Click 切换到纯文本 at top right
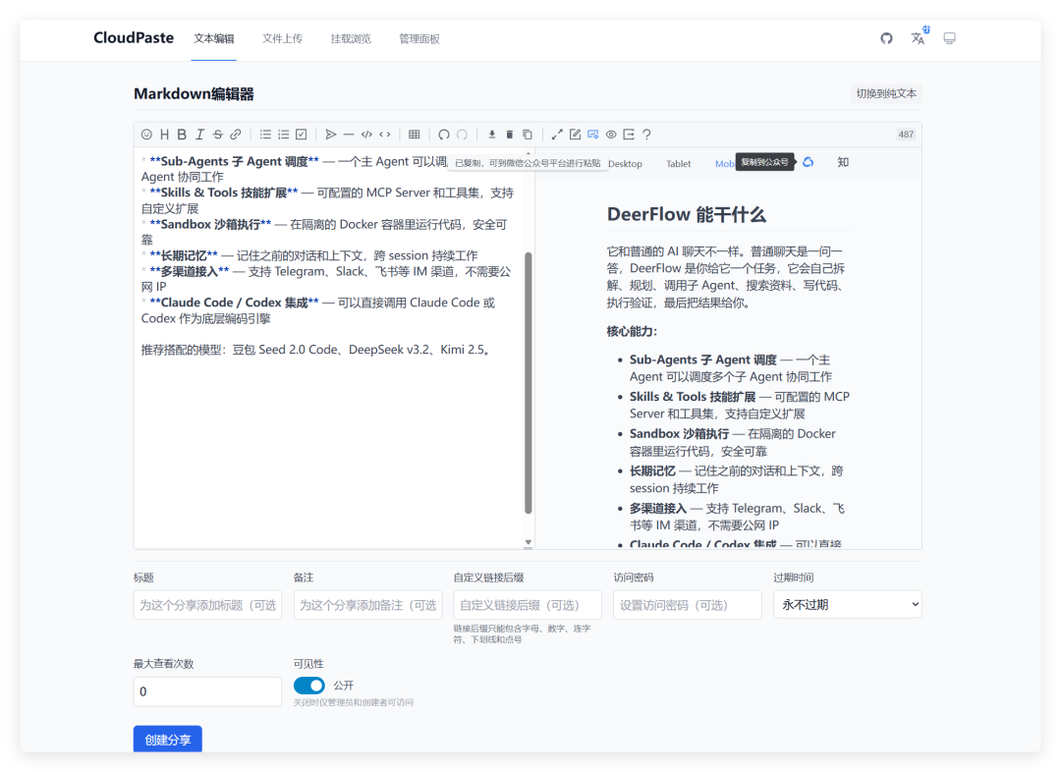This screenshot has width=1061, height=772. point(886,92)
